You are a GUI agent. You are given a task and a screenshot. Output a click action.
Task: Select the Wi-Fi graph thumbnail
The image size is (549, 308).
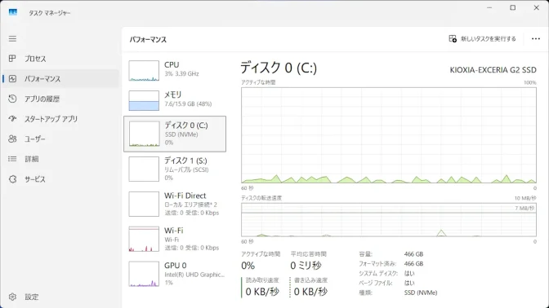144,239
